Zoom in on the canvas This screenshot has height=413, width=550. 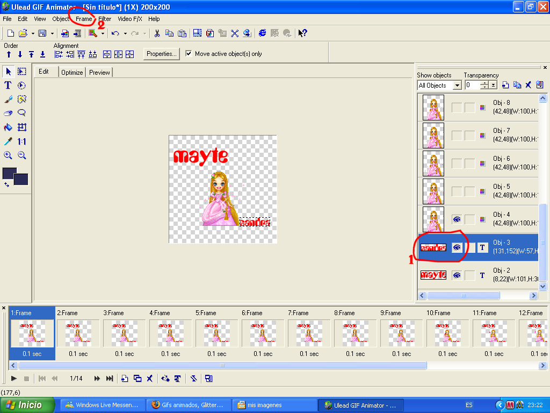pyautogui.click(x=8, y=155)
